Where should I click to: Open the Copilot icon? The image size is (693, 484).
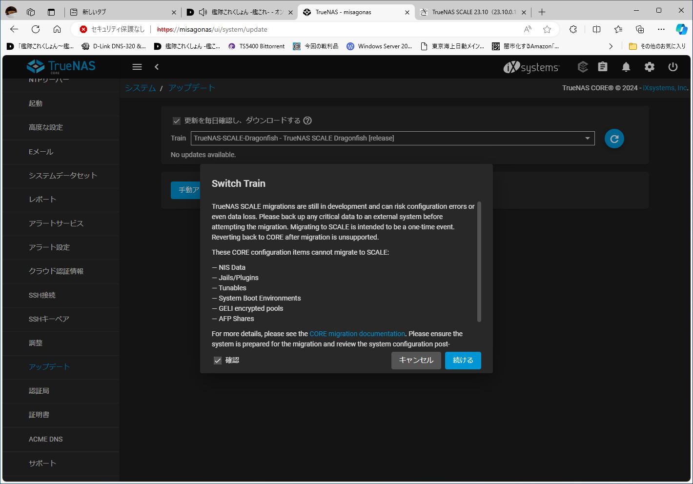pyautogui.click(x=681, y=29)
